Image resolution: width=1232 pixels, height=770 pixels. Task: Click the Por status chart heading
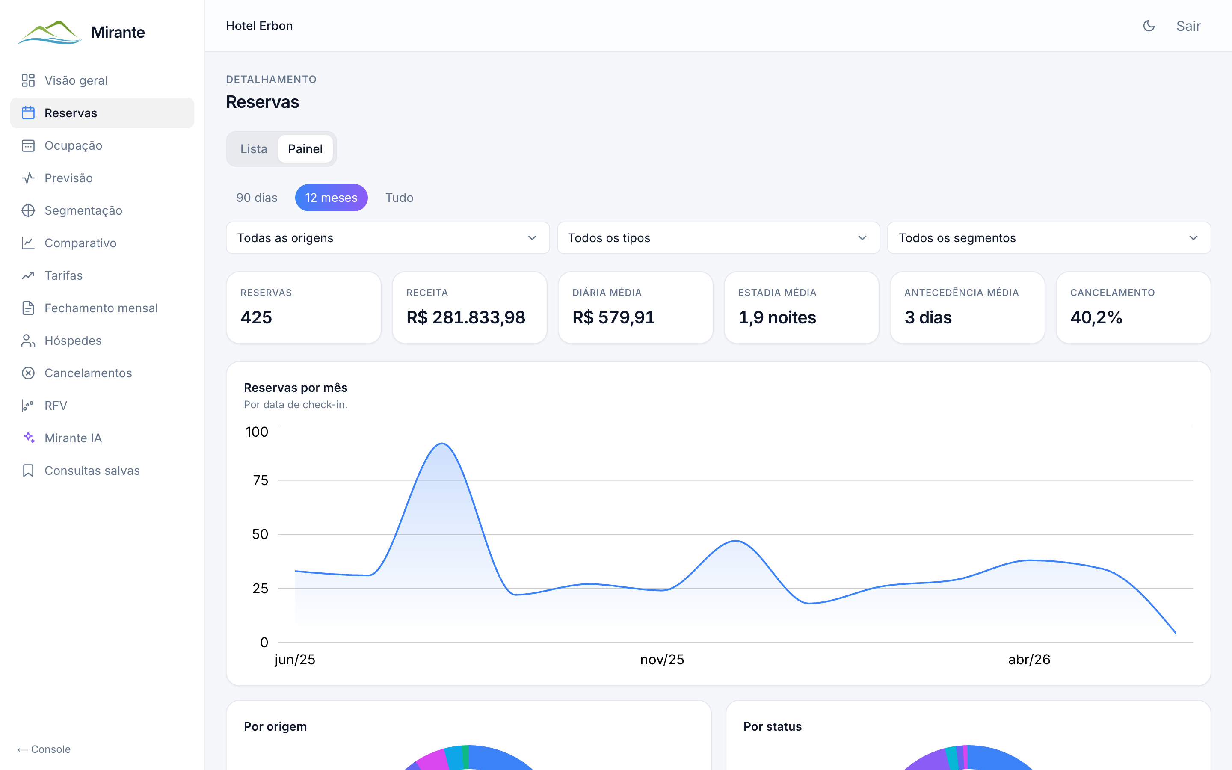click(773, 727)
